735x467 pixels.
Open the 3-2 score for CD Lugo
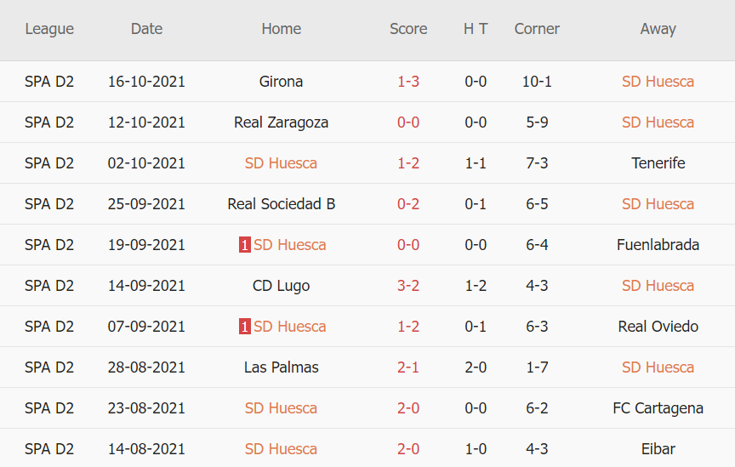tap(408, 286)
